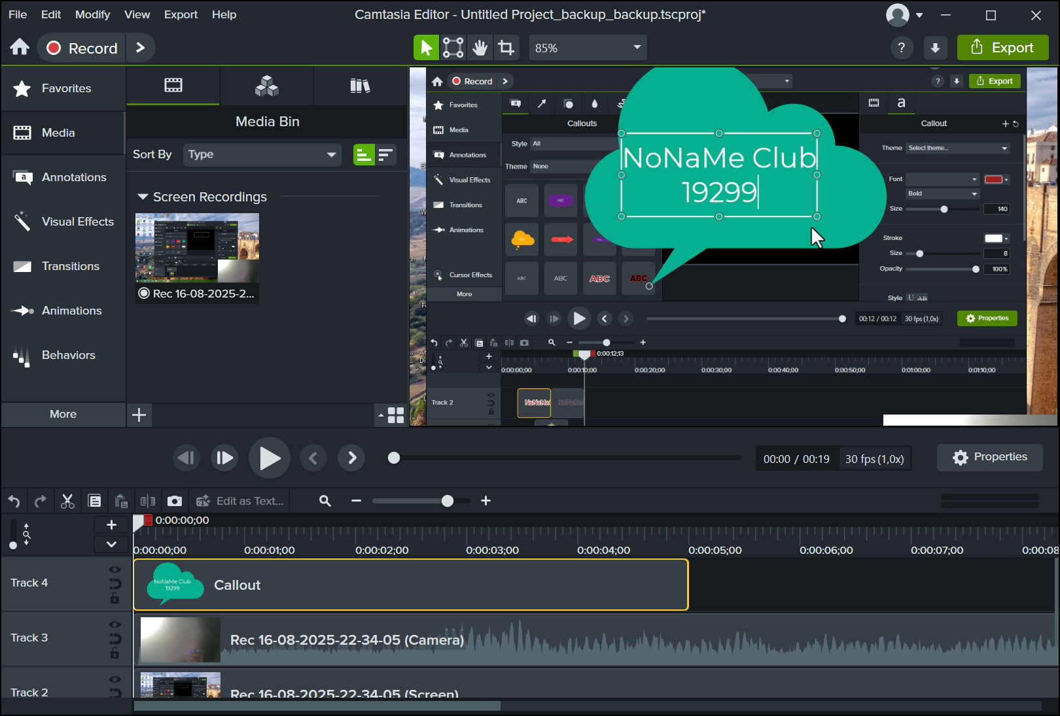Collapse tracks with the chevron below add-track
This screenshot has width=1060, height=716.
pos(111,544)
